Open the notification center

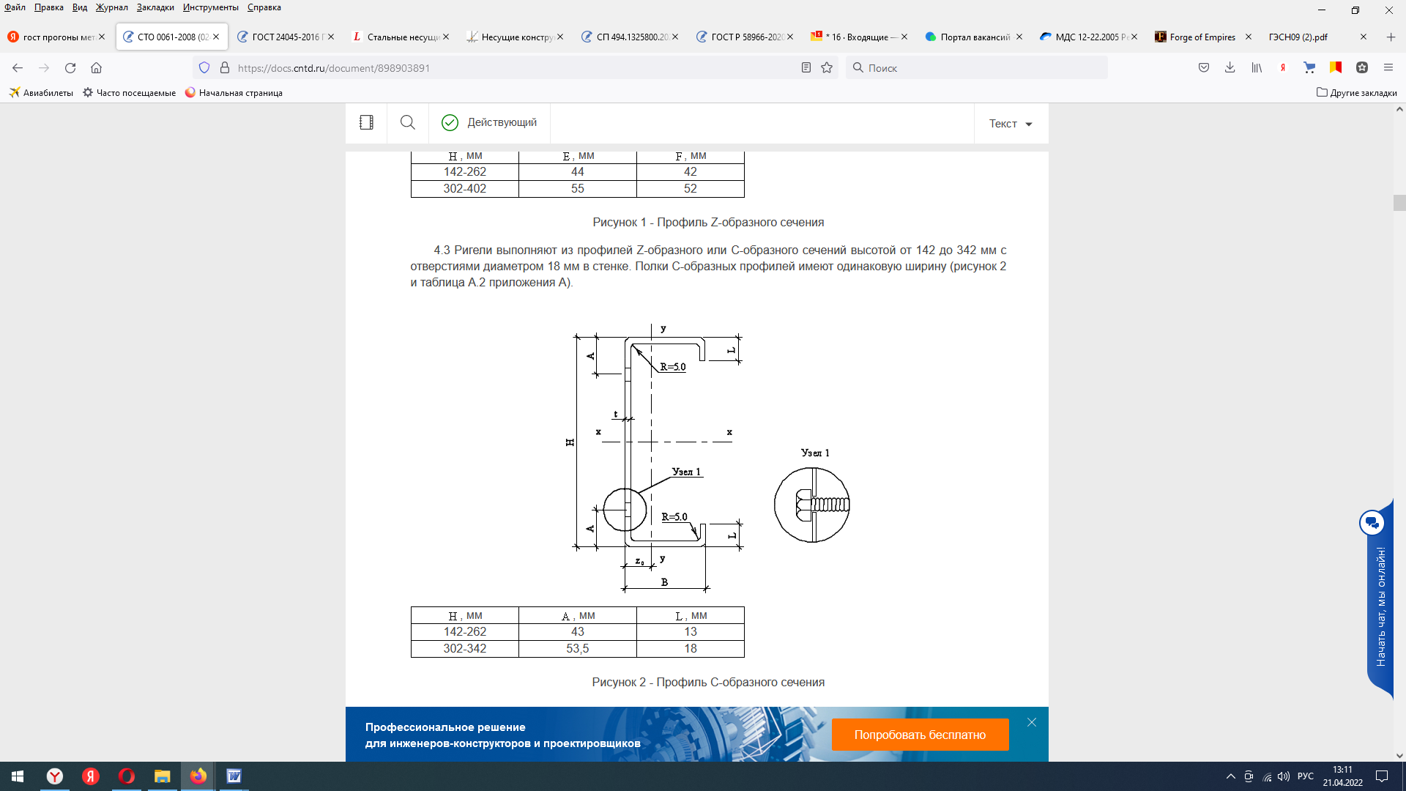1382,776
